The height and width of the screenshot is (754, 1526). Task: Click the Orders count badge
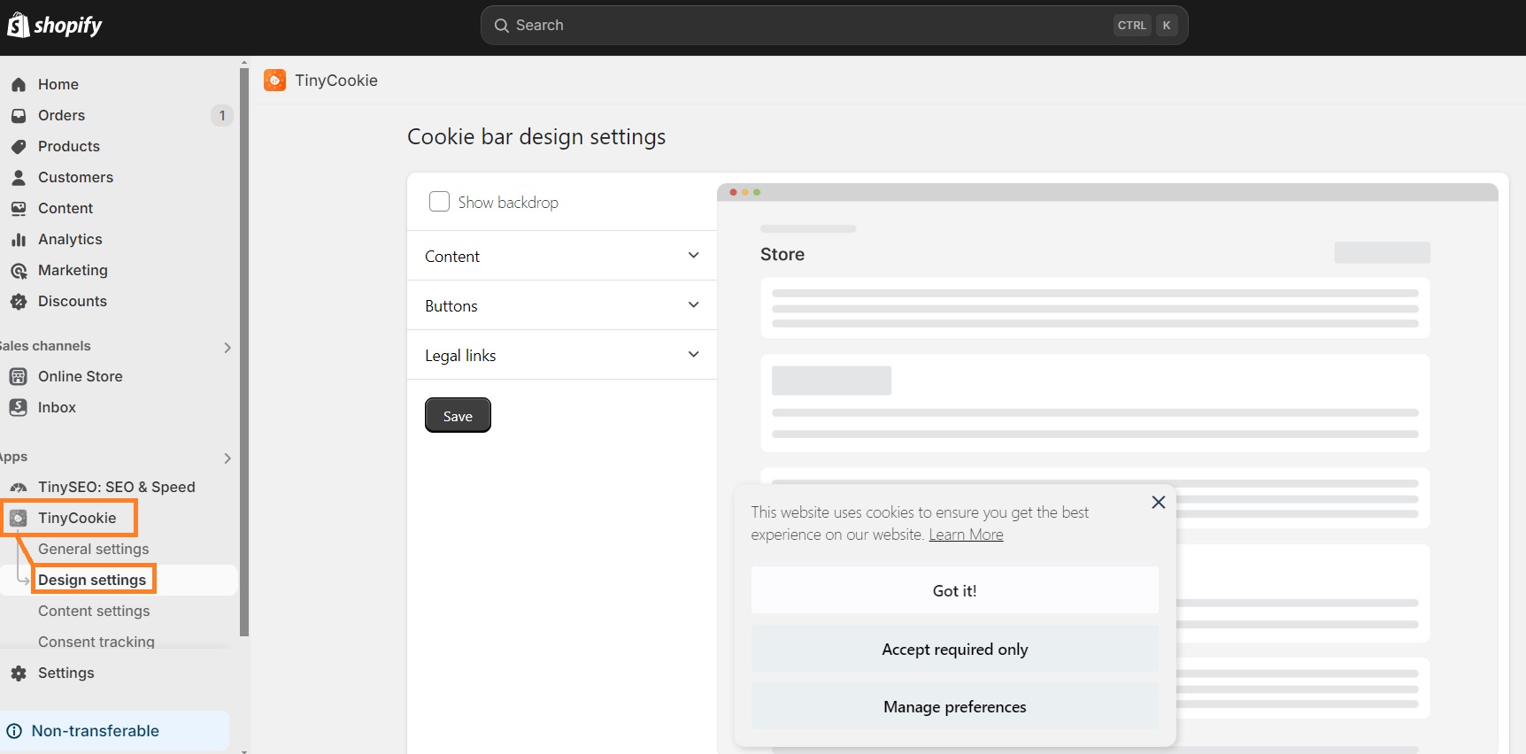(222, 116)
